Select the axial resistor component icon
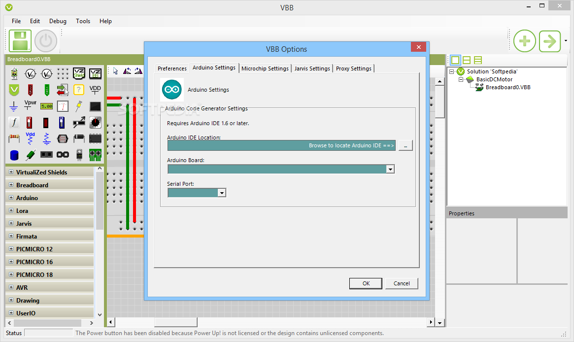Screen dimensions: 574x342 click(14, 138)
